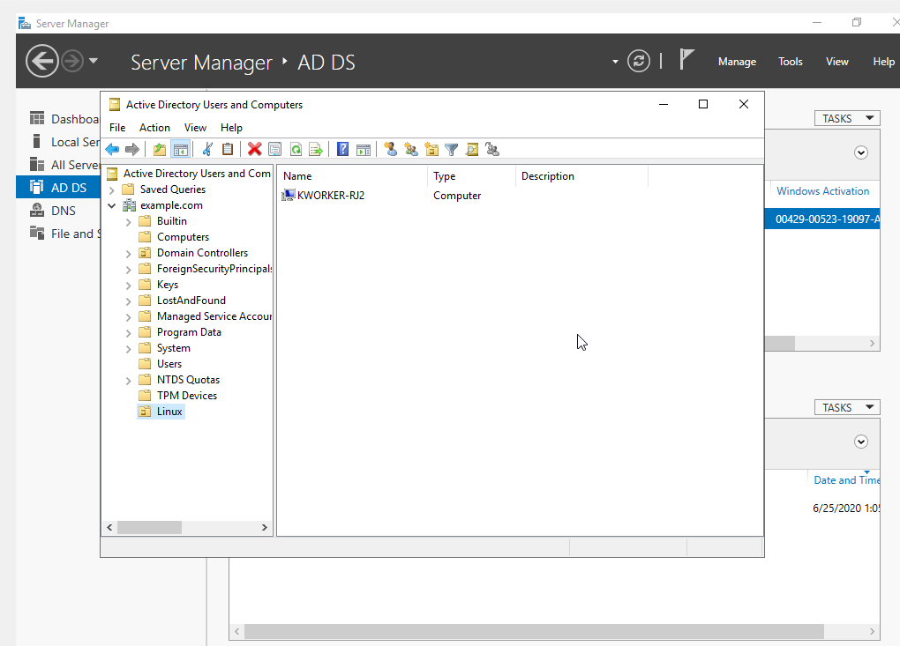The height and width of the screenshot is (646, 900).
Task: Create a new organizational unit icon
Action: [431, 150]
